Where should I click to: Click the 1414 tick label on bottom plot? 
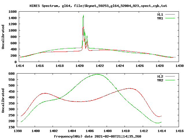(162, 131)
